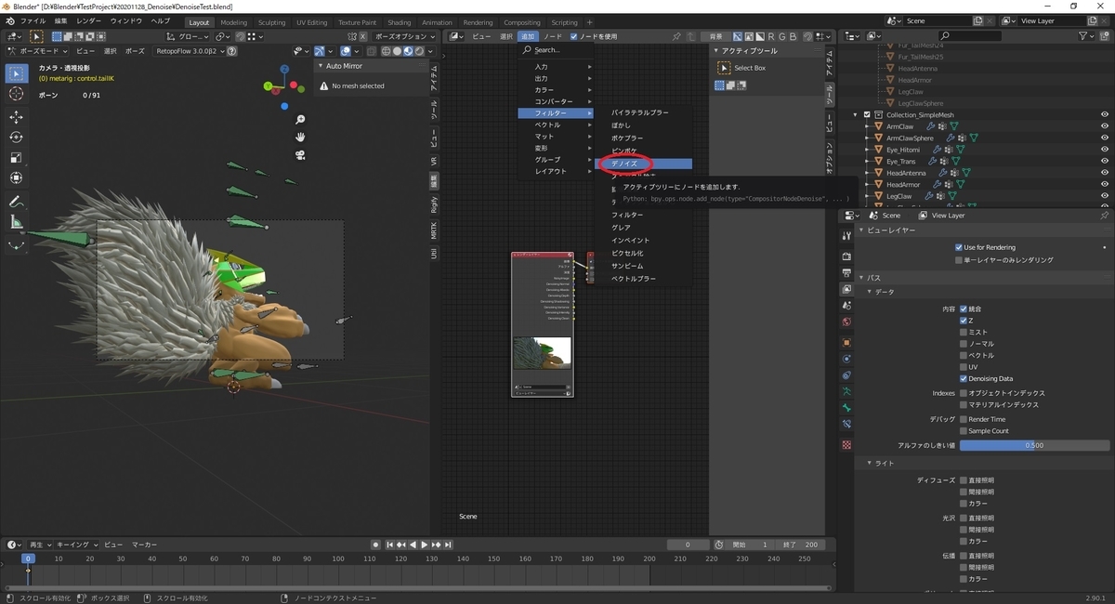Open the Rigify sidebar tab
Viewport: 1115px width, 604px height.
(x=434, y=204)
